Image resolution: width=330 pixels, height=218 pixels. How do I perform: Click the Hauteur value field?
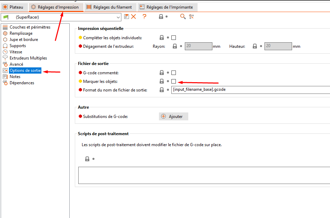tap(278, 46)
